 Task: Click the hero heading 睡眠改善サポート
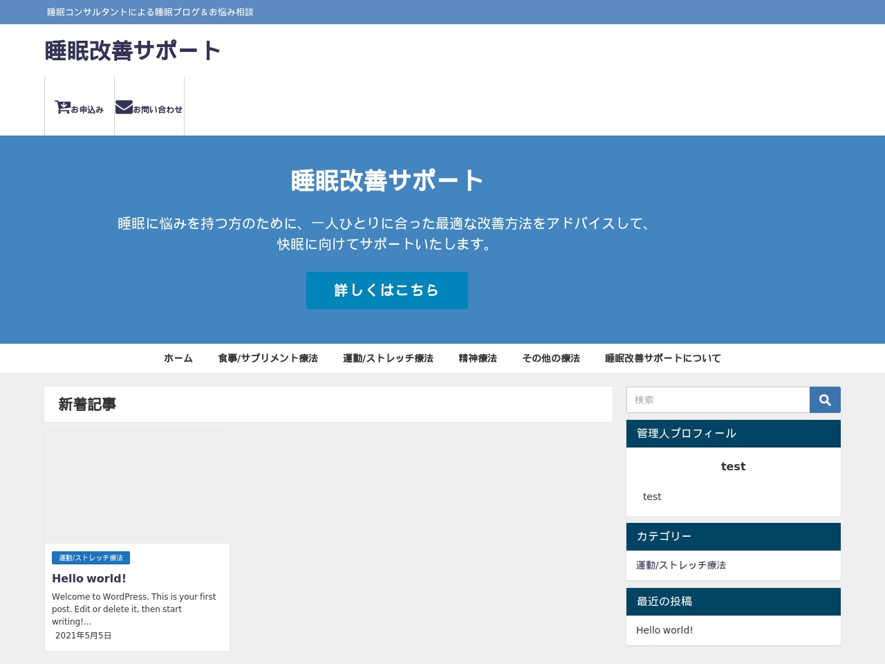[387, 181]
